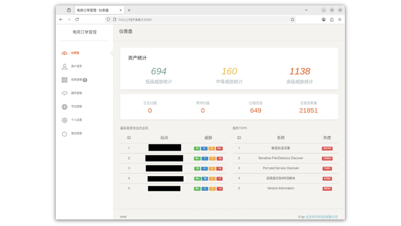Click the 正在扫描 count of 0
401x226 pixels.
[150, 110]
